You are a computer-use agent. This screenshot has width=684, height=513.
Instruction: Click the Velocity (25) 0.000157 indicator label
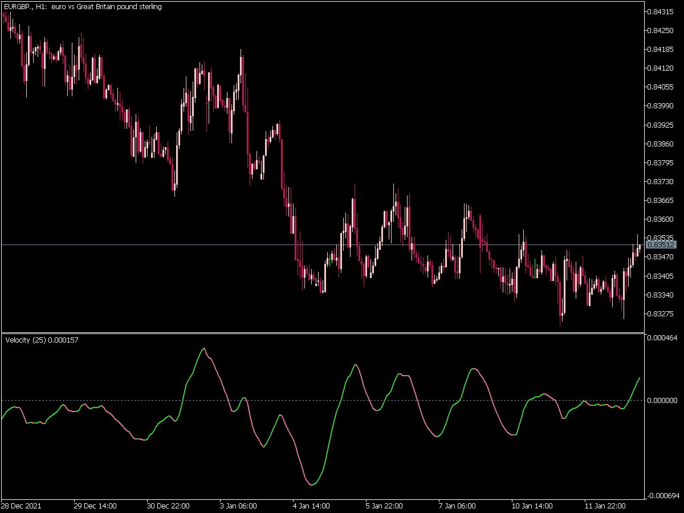click(42, 340)
